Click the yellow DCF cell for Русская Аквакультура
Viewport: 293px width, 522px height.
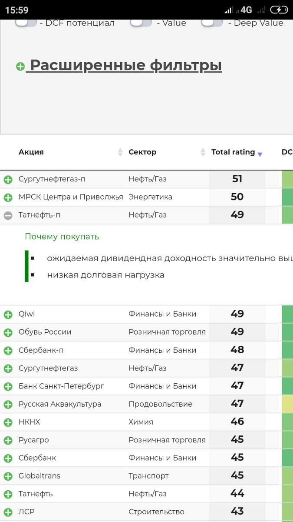coord(287,404)
